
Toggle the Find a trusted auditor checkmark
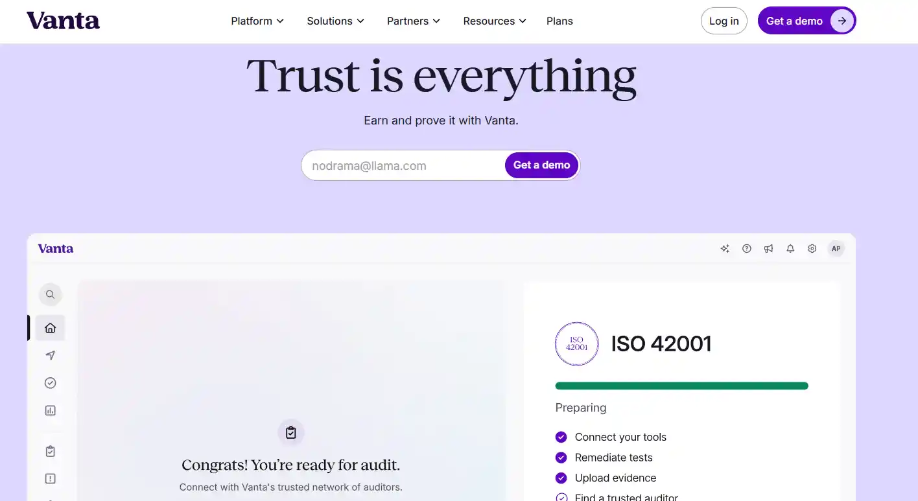click(x=561, y=498)
